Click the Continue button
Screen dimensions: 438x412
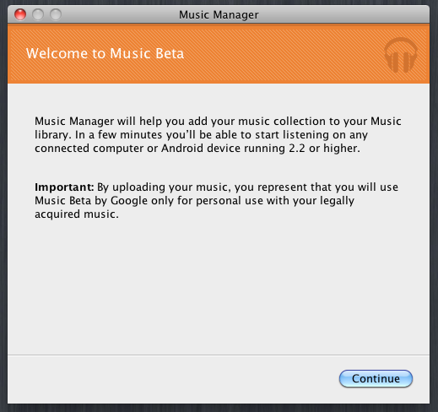click(x=376, y=378)
